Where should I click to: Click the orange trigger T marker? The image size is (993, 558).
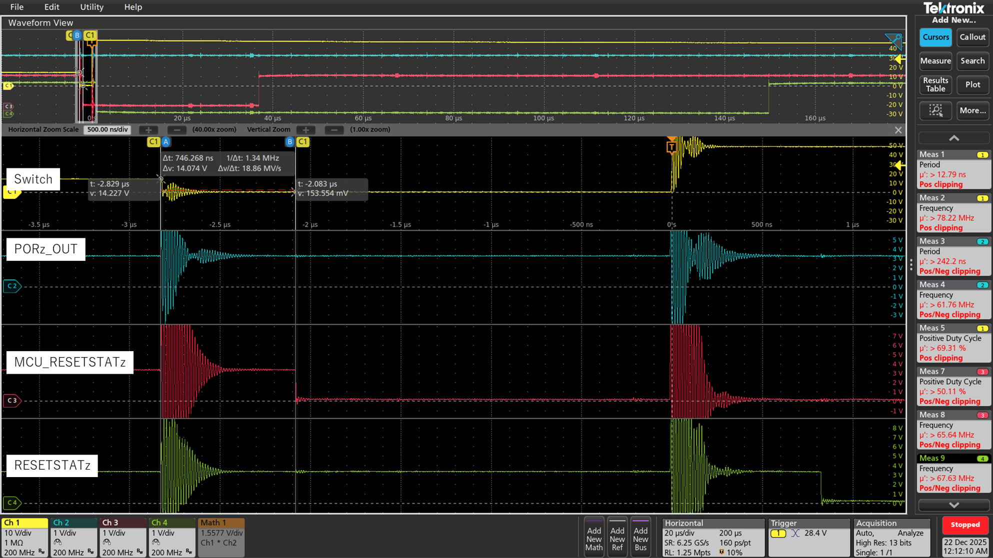pos(671,147)
